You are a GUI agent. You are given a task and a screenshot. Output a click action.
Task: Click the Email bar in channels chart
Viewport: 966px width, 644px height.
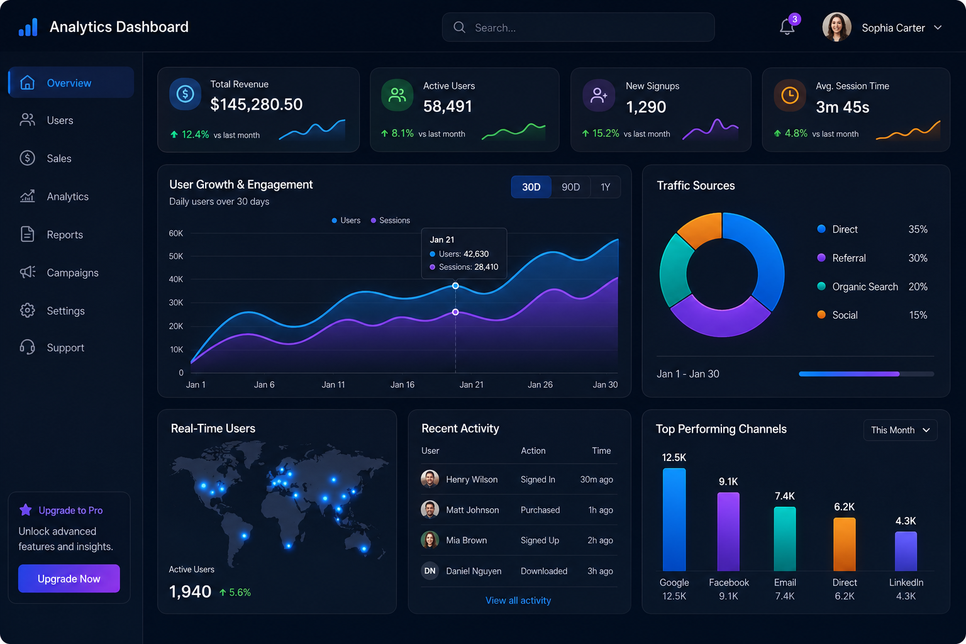[x=785, y=539]
